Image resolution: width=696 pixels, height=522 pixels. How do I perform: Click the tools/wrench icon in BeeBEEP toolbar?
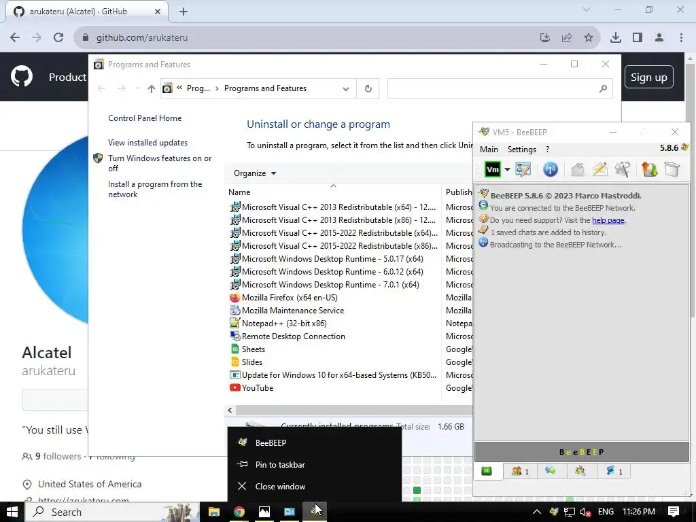click(x=623, y=169)
